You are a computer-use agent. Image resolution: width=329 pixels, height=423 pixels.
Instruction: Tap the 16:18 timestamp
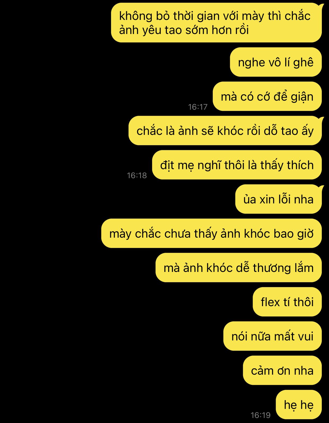click(x=137, y=175)
